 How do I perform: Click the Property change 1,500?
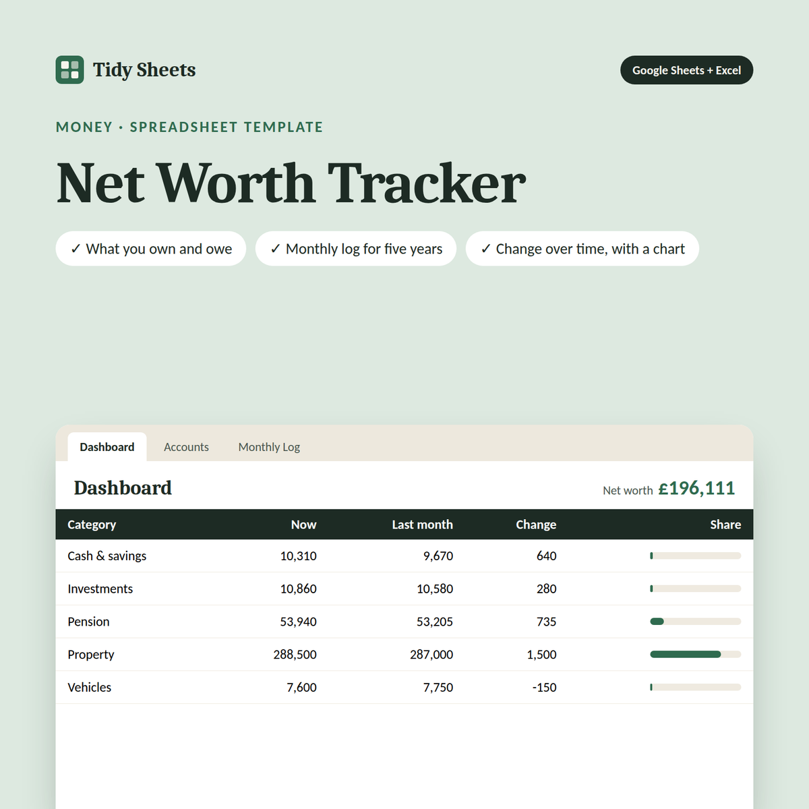coord(542,655)
